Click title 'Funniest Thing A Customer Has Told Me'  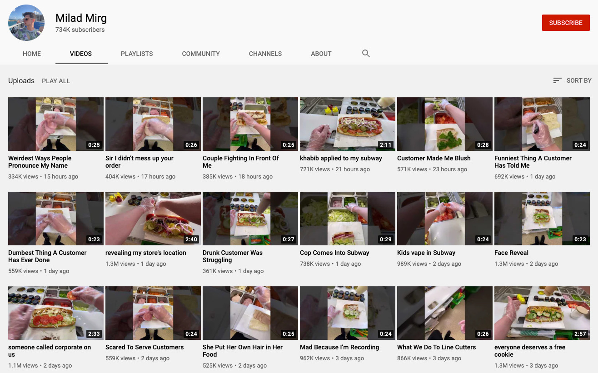tap(533, 162)
